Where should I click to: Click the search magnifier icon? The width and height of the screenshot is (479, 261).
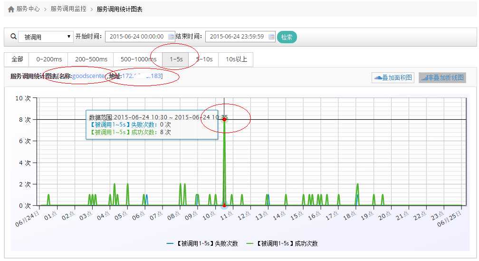(x=13, y=36)
